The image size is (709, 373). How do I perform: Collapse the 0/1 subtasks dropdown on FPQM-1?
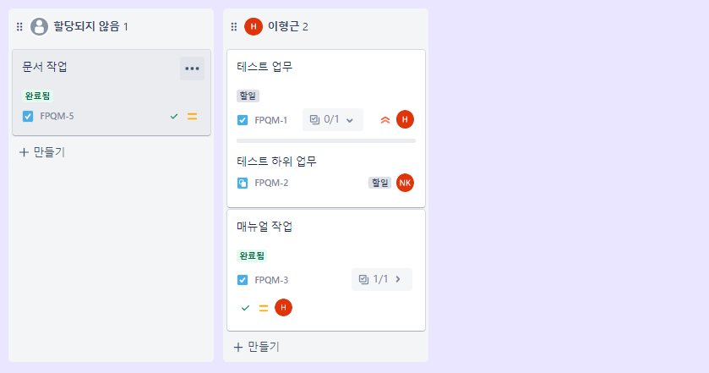pyautogui.click(x=333, y=120)
